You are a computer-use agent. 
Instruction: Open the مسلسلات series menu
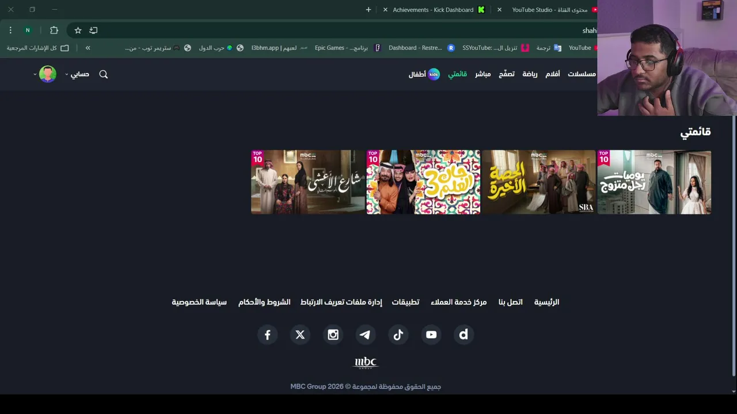[582, 74]
